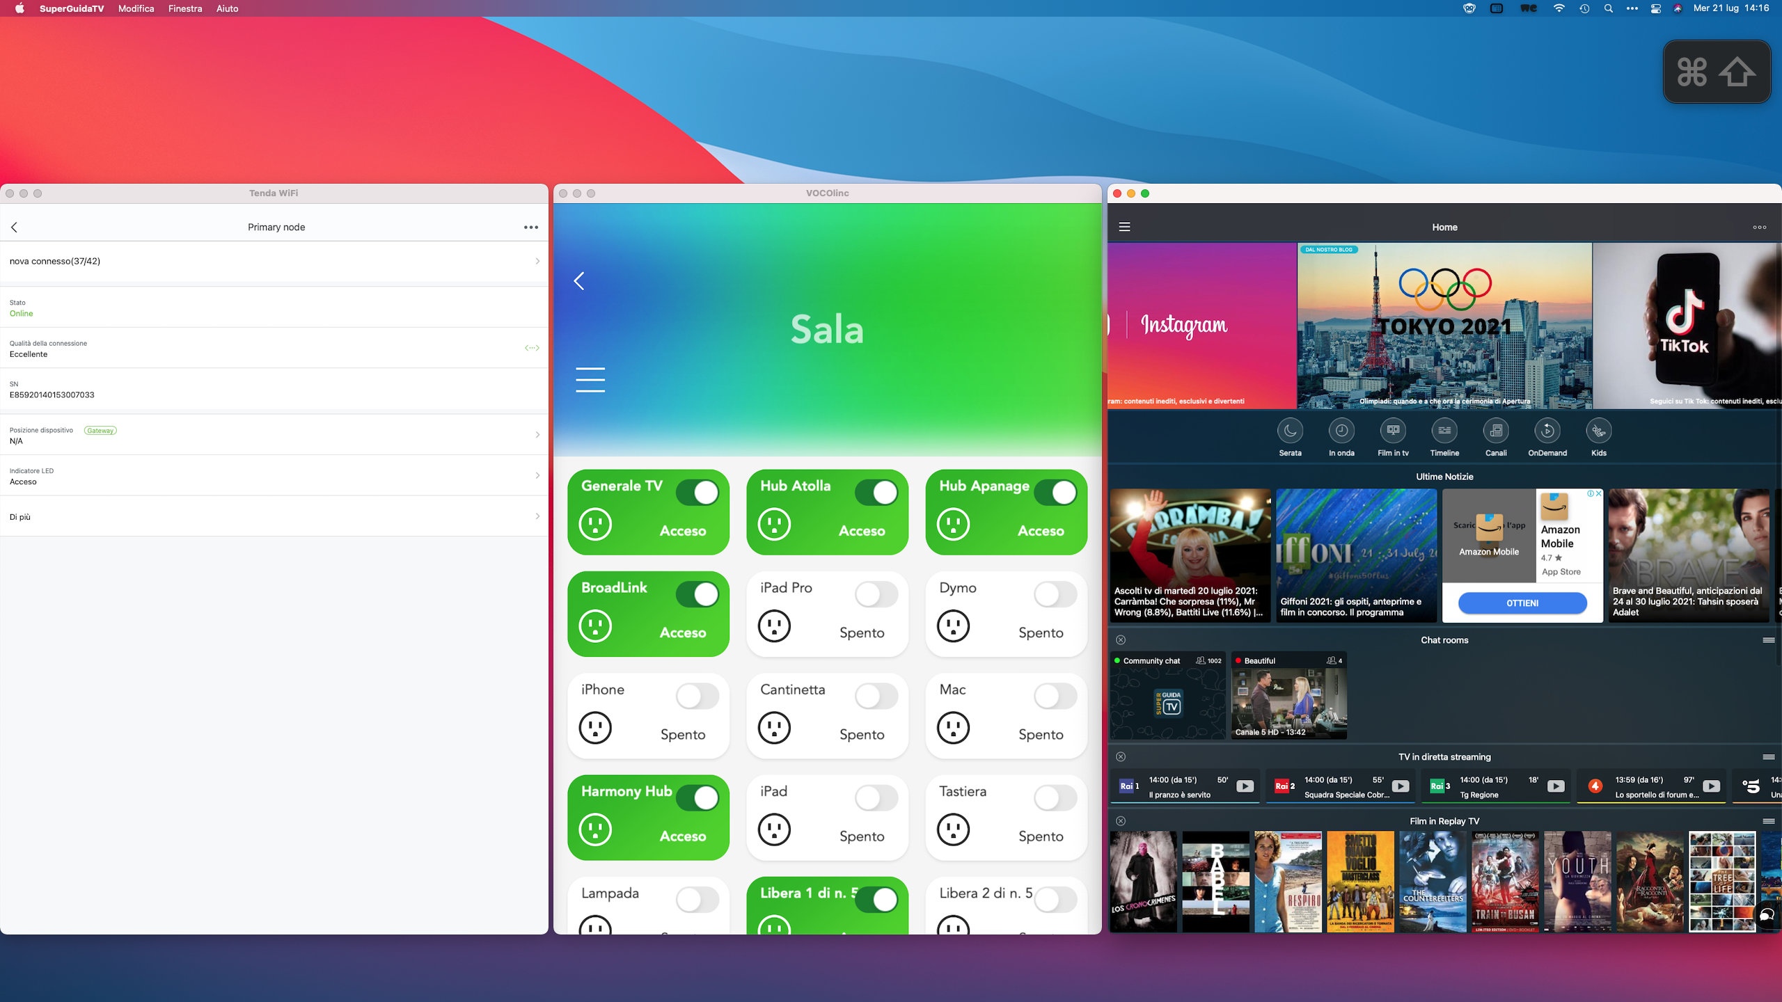The image size is (1782, 1002).
Task: Open Control Center in menu bar
Action: click(1655, 8)
